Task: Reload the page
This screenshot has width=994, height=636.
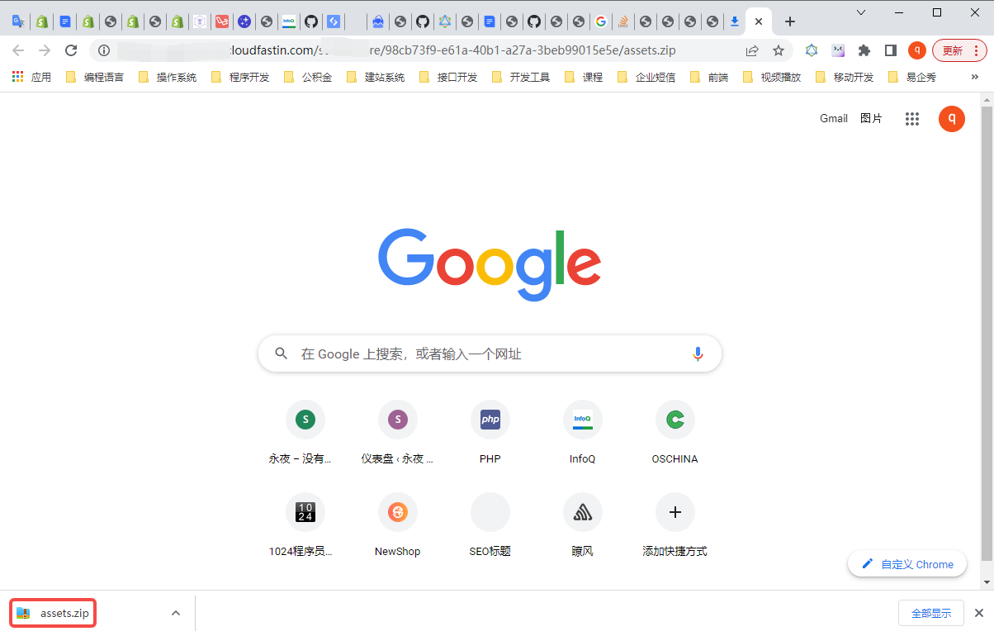Action: click(x=71, y=50)
